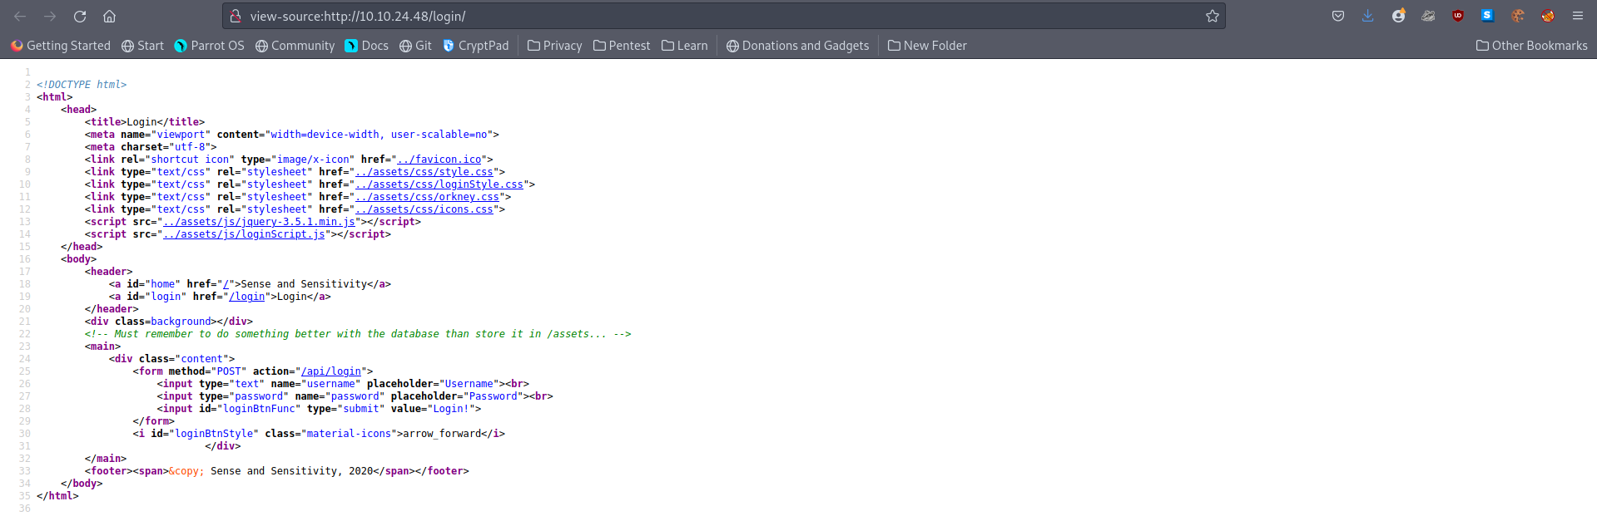1597x516 pixels.
Task: Follow the ../assets/css/loginStyle.css link
Action: coord(439,184)
